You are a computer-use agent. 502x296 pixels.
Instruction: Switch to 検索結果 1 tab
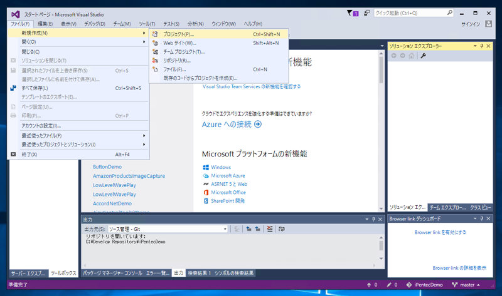click(x=199, y=273)
